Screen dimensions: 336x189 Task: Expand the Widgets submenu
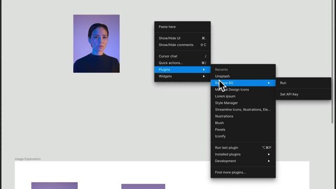click(x=182, y=76)
